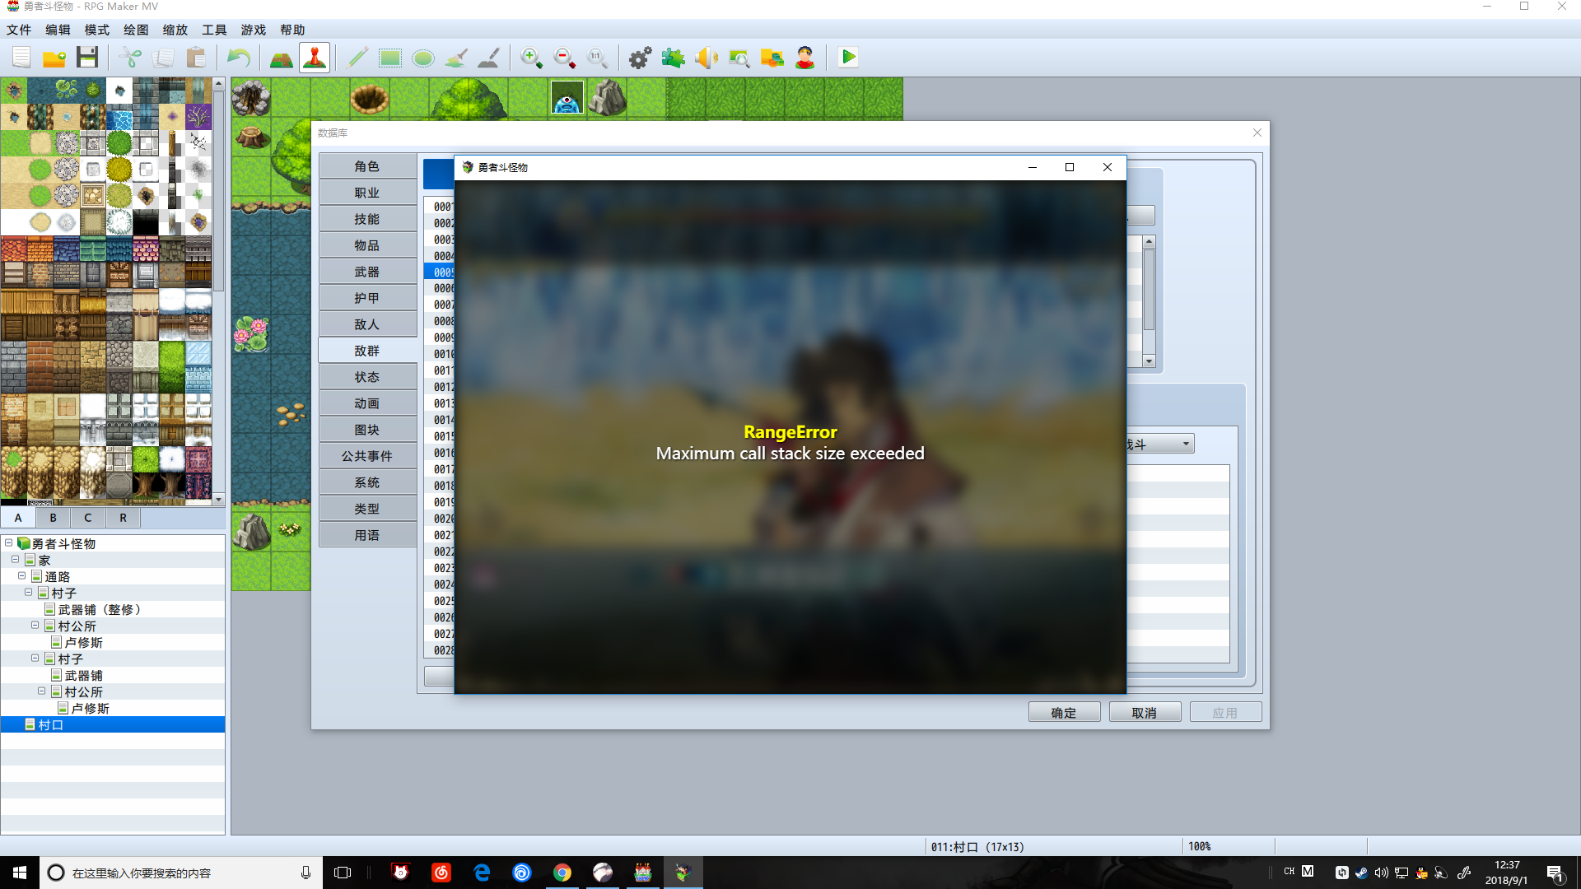Open the 模式 menu
The height and width of the screenshot is (889, 1581).
click(x=97, y=30)
